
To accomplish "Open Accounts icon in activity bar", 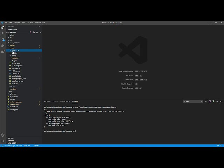I will [3, 135].
